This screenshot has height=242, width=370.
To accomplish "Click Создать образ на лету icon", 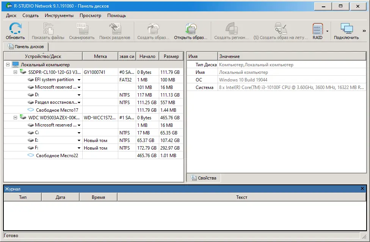I will (x=281, y=28).
